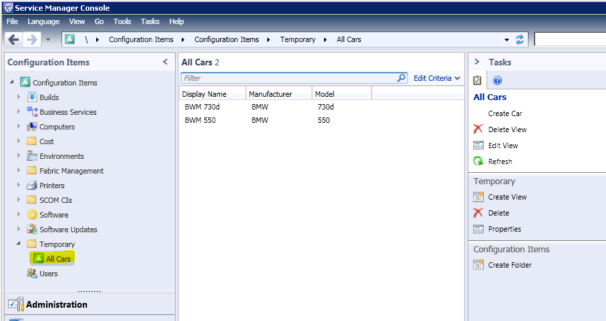Screen dimensions: 606x321
Task: Select the Tasks clipboard tab icon
Action: click(x=478, y=81)
